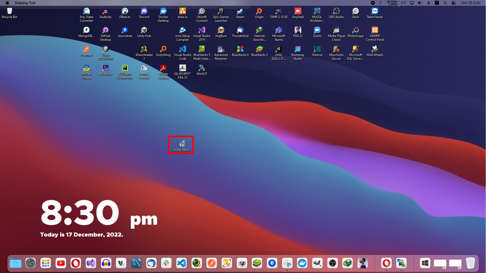Select the Unity Hub desktop shortcut
The width and height of the screenshot is (486, 273).
coord(144,32)
